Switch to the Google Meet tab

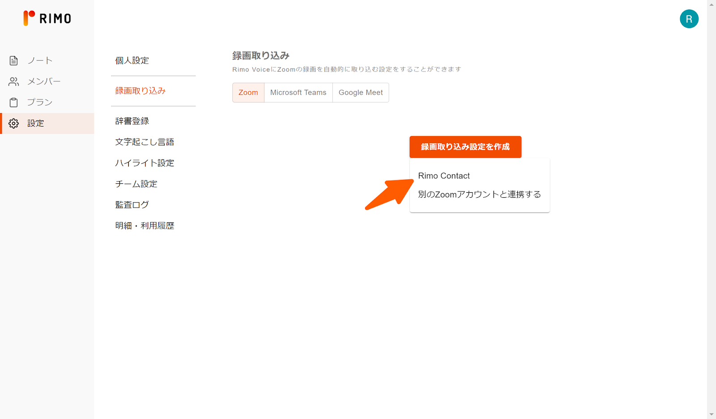point(361,93)
